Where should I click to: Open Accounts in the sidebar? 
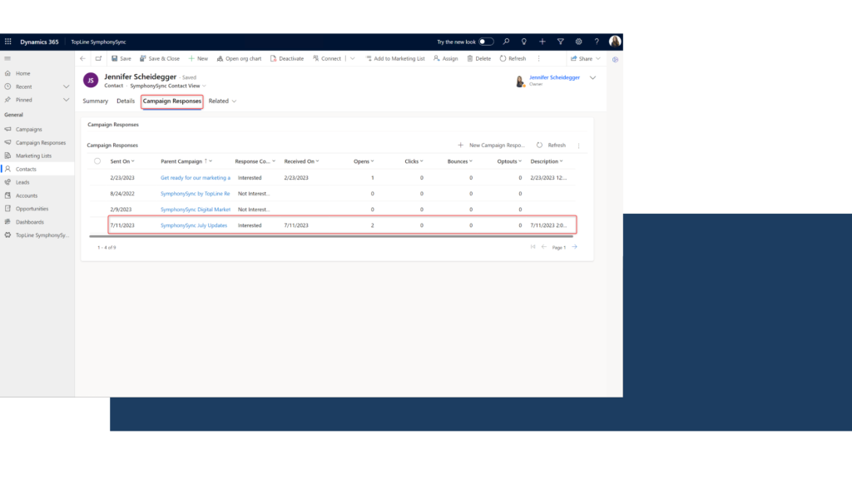[26, 195]
